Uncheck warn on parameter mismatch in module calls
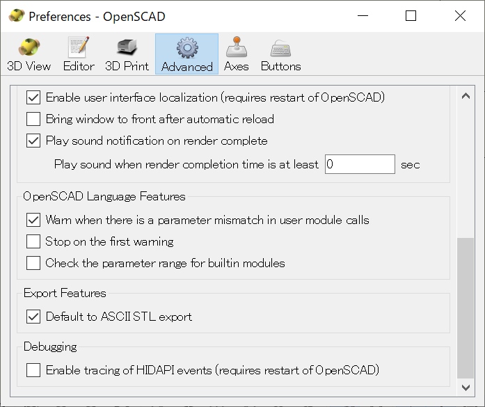The width and height of the screenshot is (485, 407). (33, 220)
